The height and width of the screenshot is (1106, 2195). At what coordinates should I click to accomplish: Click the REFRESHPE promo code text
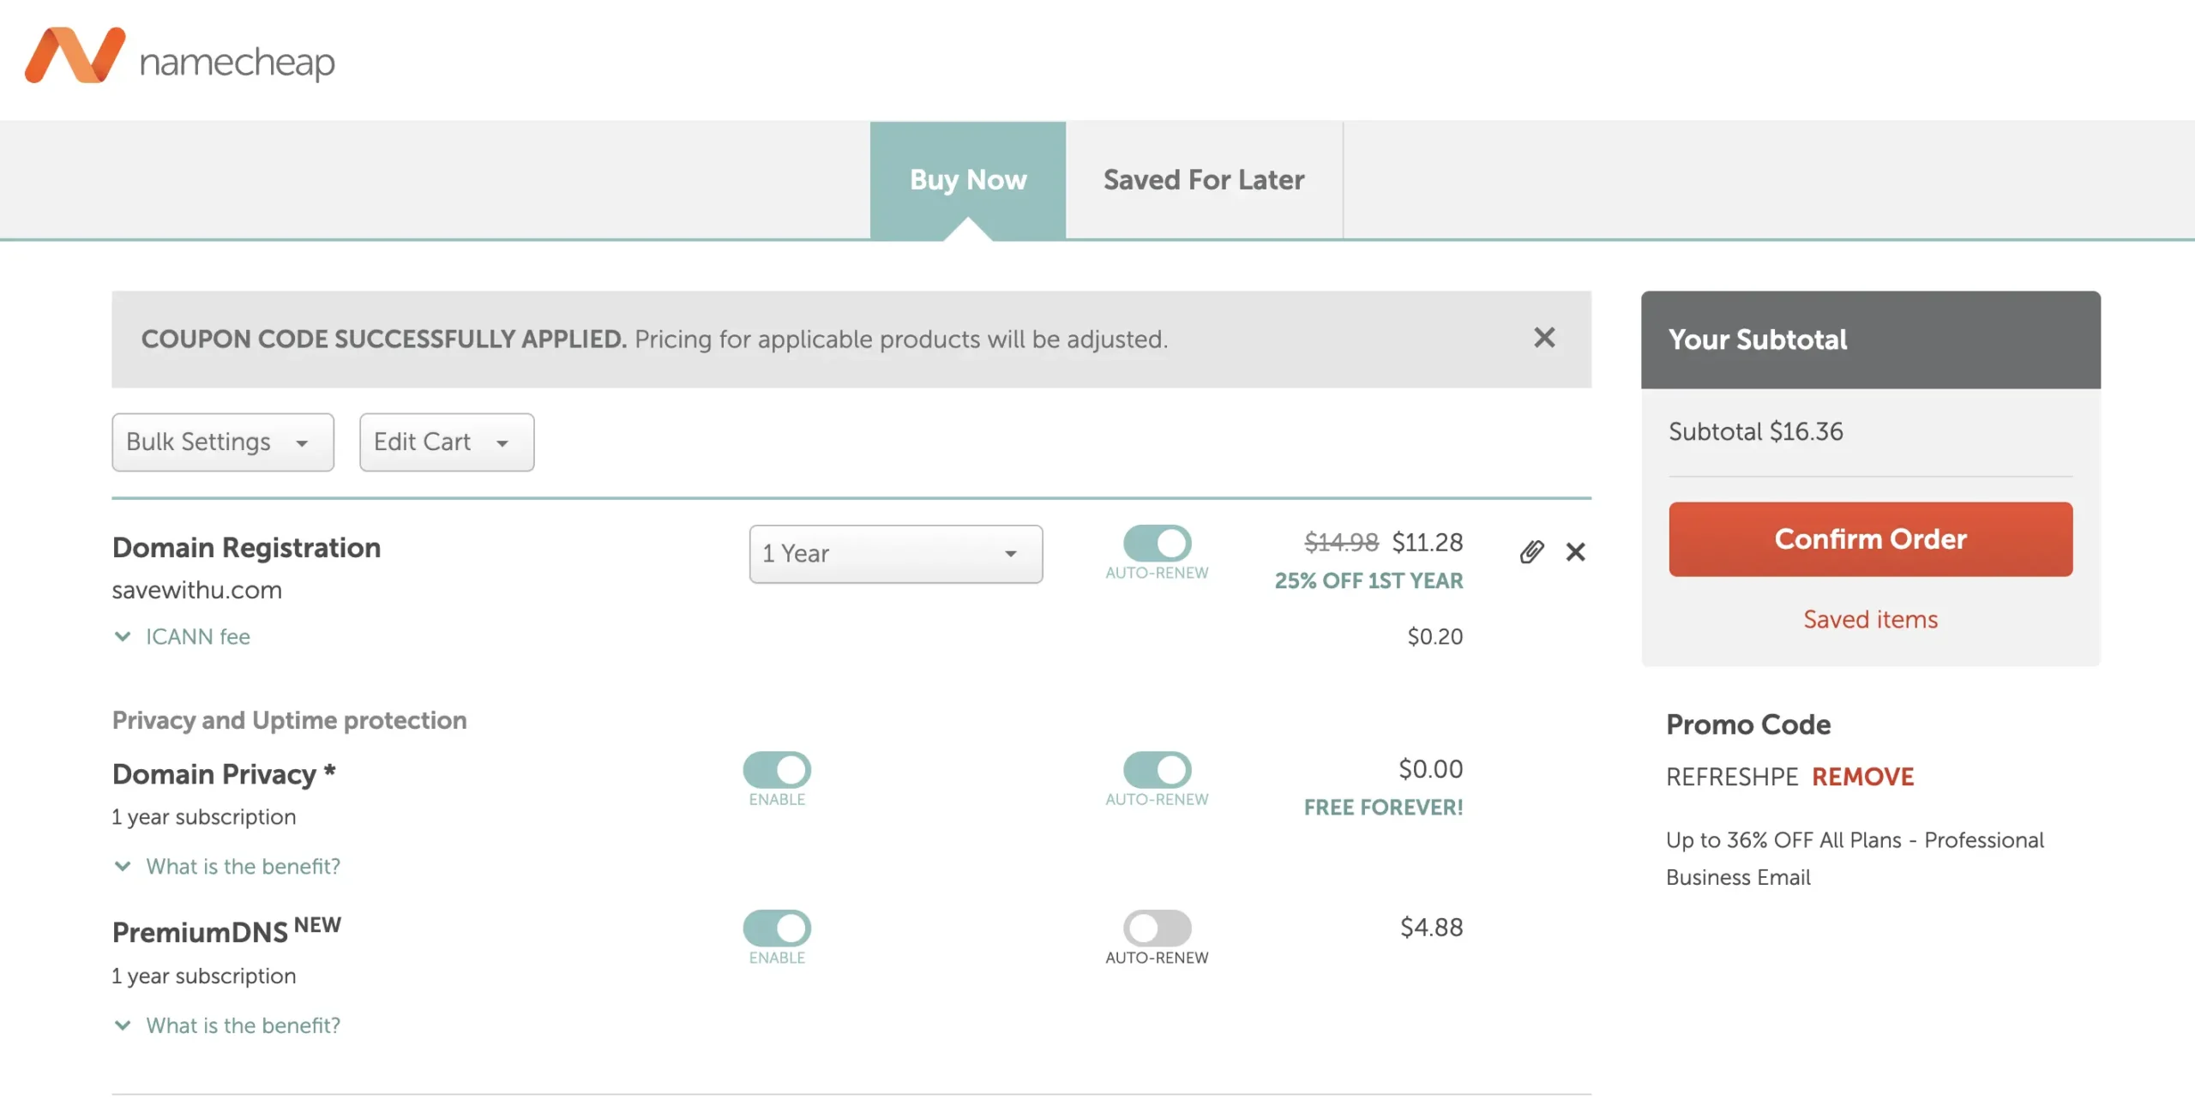(x=1732, y=777)
